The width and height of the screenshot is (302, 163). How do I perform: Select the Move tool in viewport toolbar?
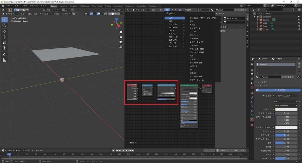click(5, 32)
